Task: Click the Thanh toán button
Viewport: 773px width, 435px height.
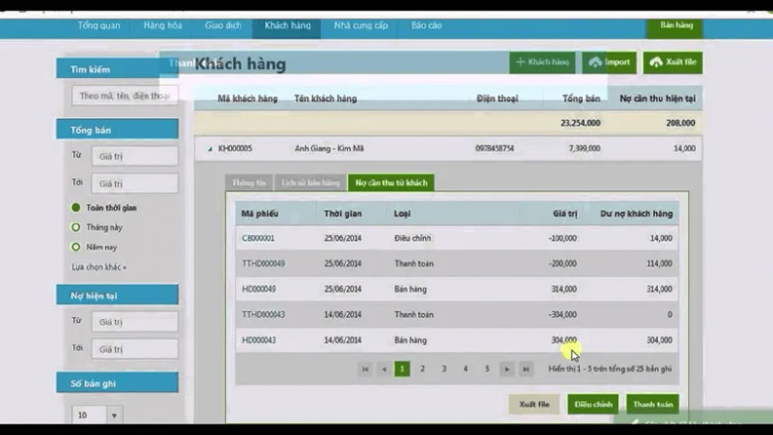Action: pos(652,404)
